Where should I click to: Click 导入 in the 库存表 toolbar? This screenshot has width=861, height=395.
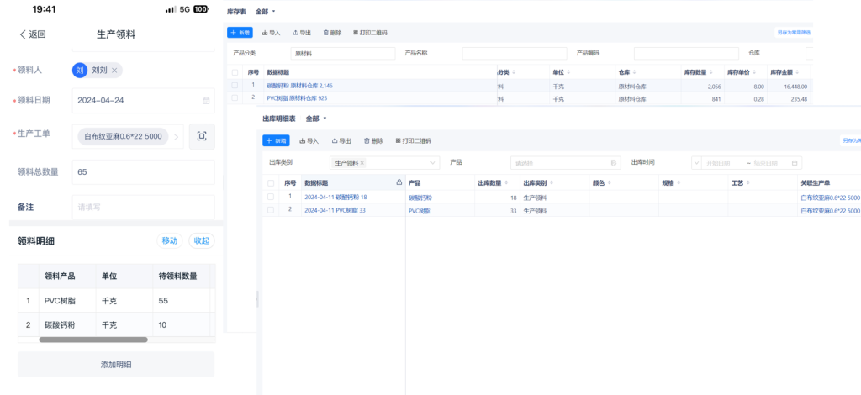[271, 33]
